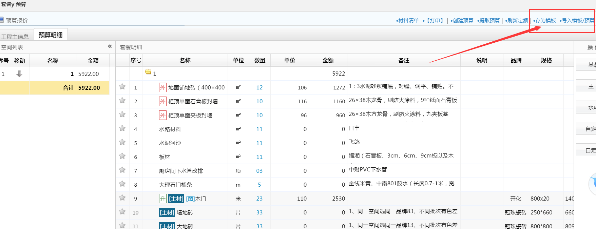The image size is (596, 229).
Task: Select the 预算明细 tab
Action: click(x=51, y=35)
